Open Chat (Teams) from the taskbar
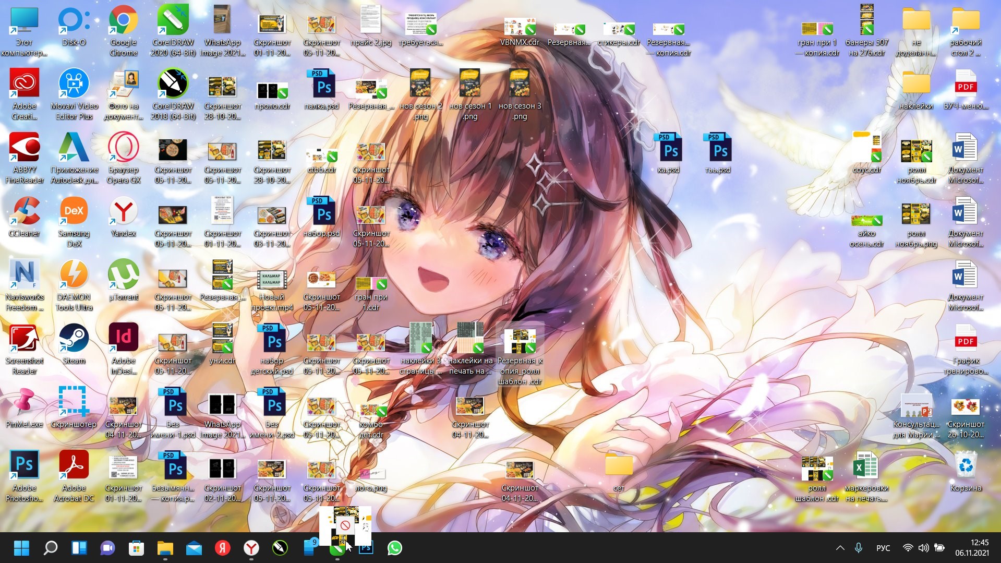The image size is (1001, 563). (107, 548)
